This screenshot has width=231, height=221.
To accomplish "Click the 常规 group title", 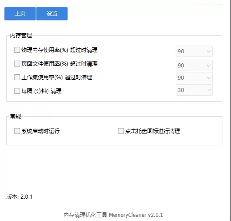I will pyautogui.click(x=15, y=117).
